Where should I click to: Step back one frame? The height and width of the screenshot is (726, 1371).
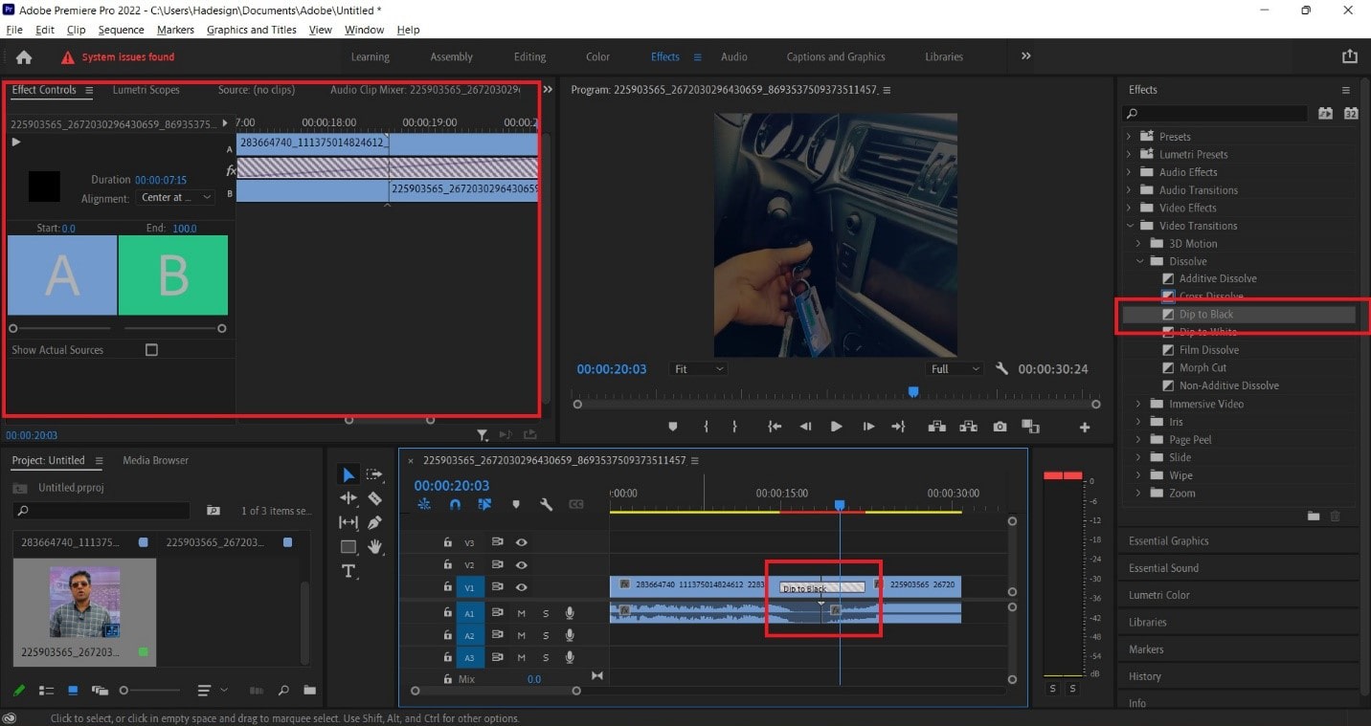[805, 427]
